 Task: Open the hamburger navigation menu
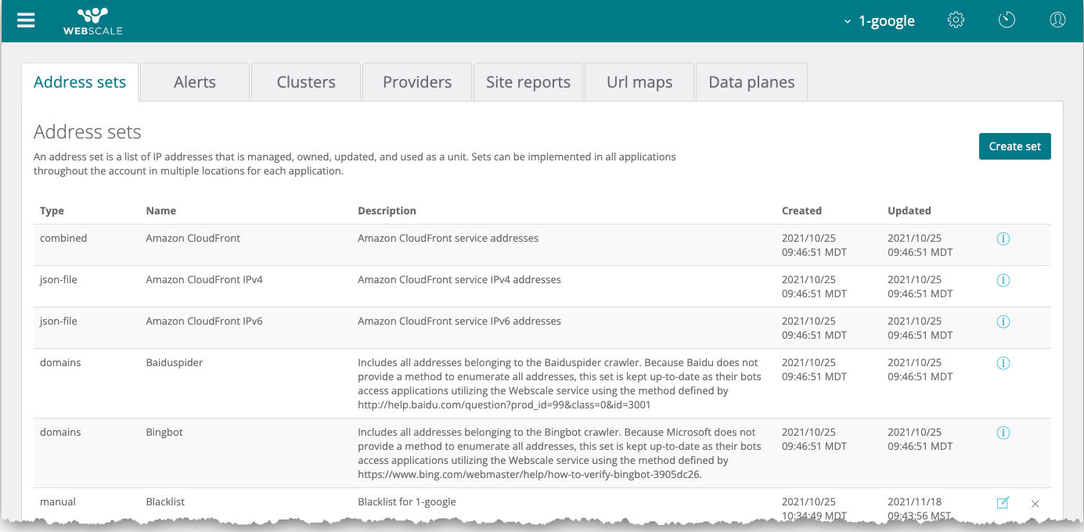[26, 20]
